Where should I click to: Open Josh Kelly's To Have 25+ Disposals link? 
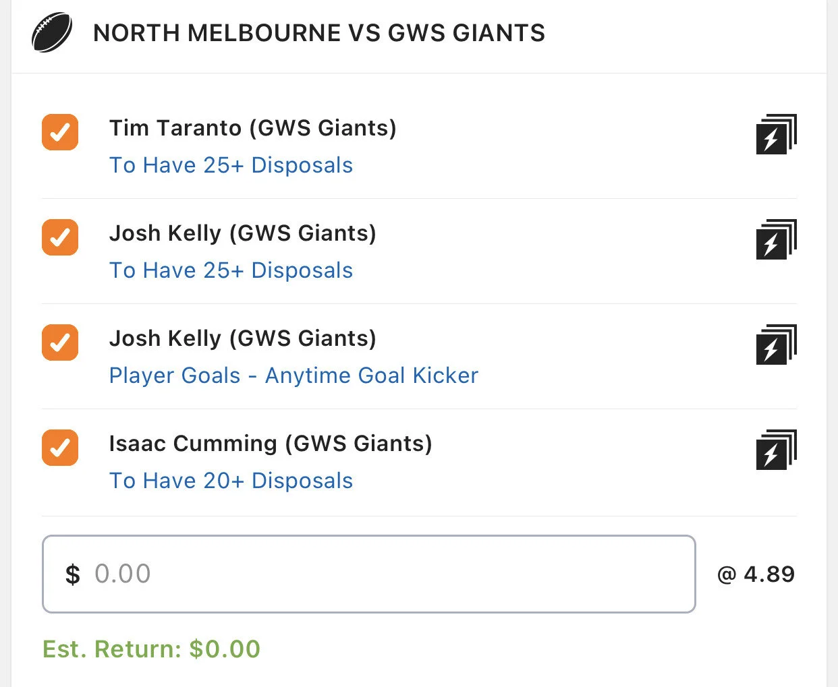pyautogui.click(x=231, y=270)
